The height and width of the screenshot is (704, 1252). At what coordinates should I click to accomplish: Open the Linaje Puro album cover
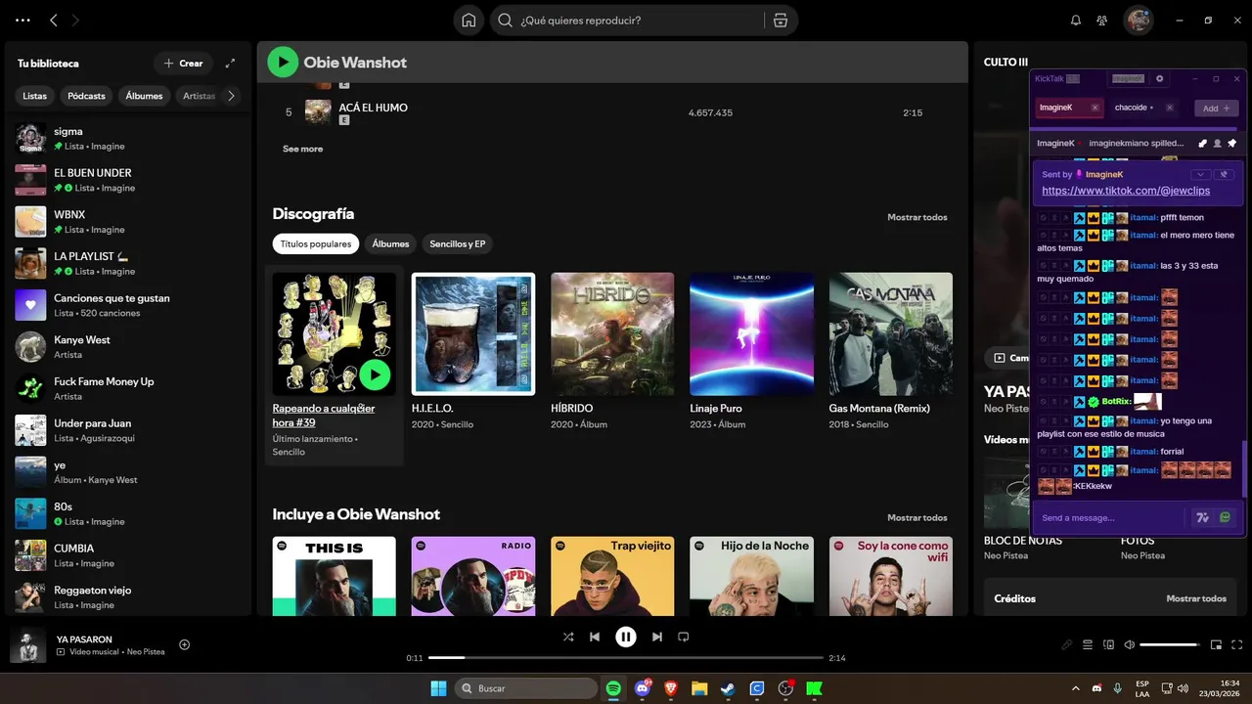coord(751,333)
